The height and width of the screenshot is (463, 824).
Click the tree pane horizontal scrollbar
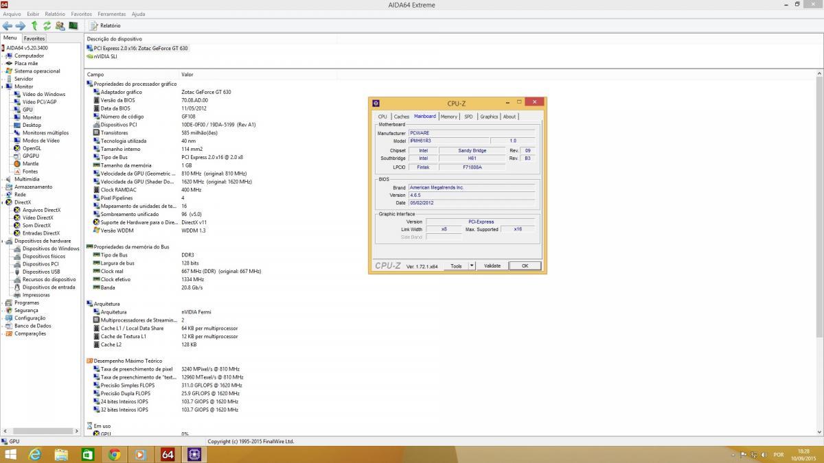[x=41, y=431]
